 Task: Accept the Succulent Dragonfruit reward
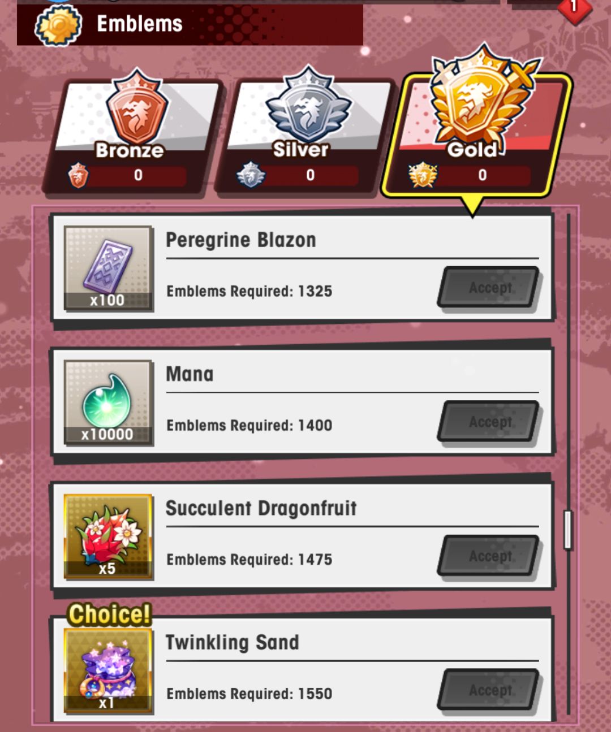[x=490, y=556]
